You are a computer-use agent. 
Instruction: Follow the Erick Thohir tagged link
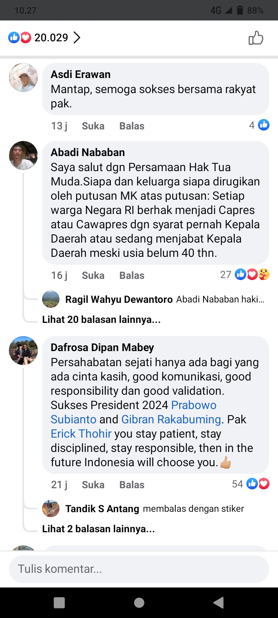(x=81, y=434)
